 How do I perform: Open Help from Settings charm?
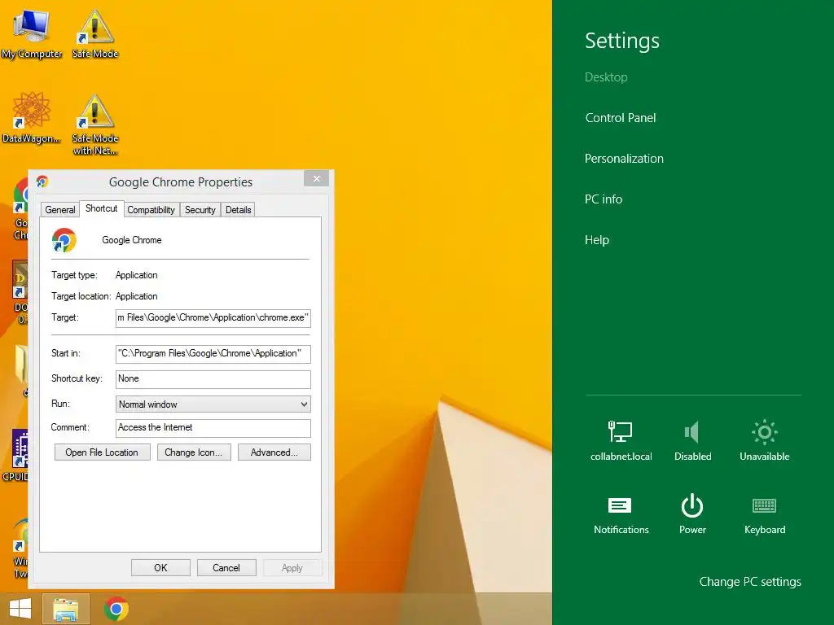pos(597,240)
